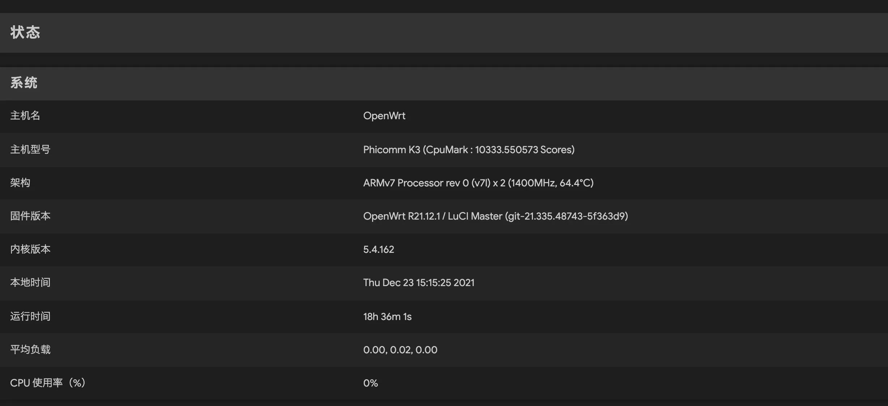Click the 0% CPU usage value

[x=371, y=383]
